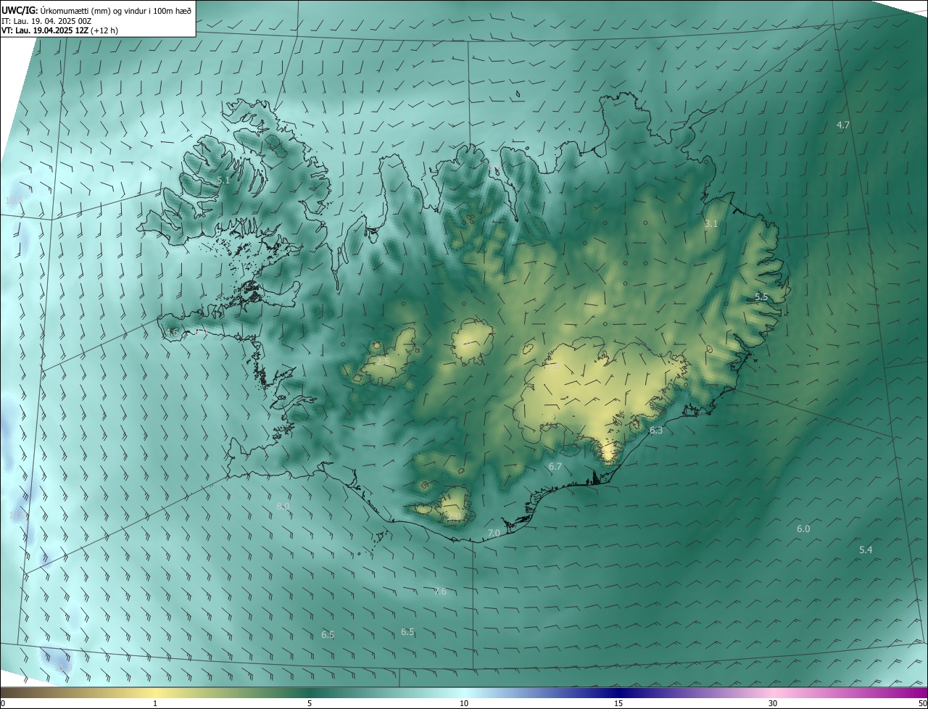Click the '6.3' precipitation value
928x709 pixels.
tap(656, 431)
